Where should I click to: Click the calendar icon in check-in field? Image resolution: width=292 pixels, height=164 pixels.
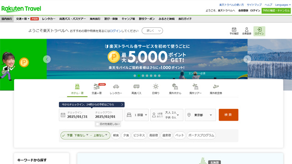(x=63, y=115)
